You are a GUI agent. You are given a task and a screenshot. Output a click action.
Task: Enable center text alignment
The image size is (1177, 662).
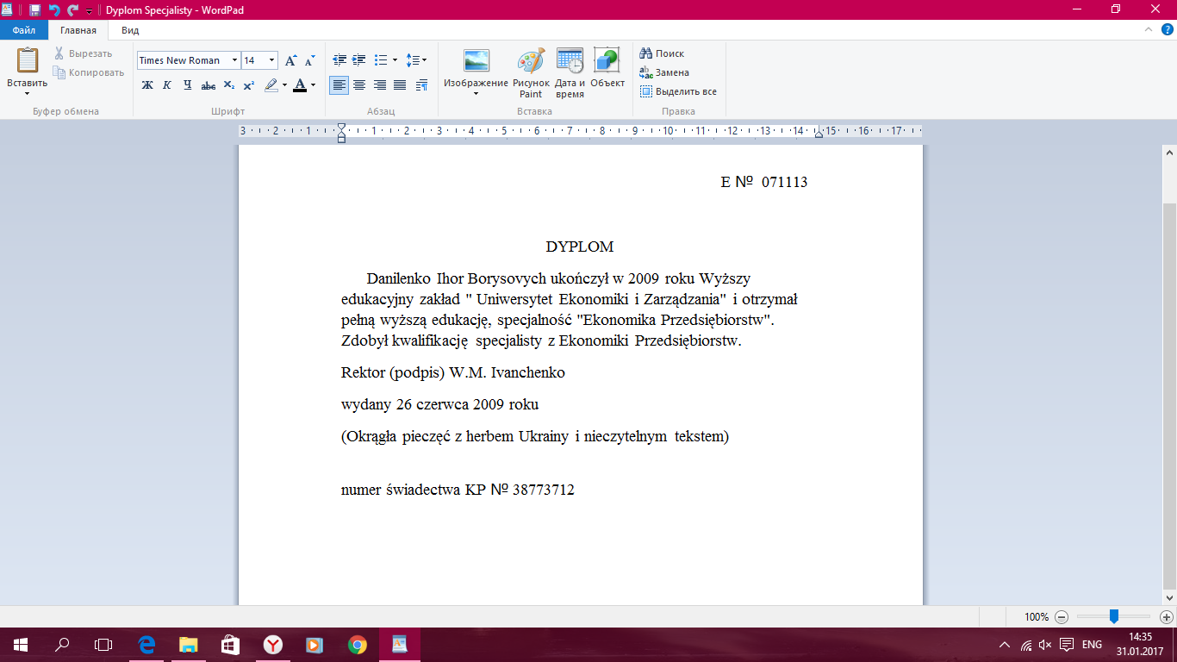pyautogui.click(x=359, y=85)
